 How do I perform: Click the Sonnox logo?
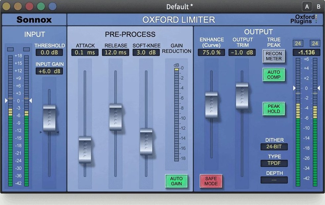coord(34,20)
